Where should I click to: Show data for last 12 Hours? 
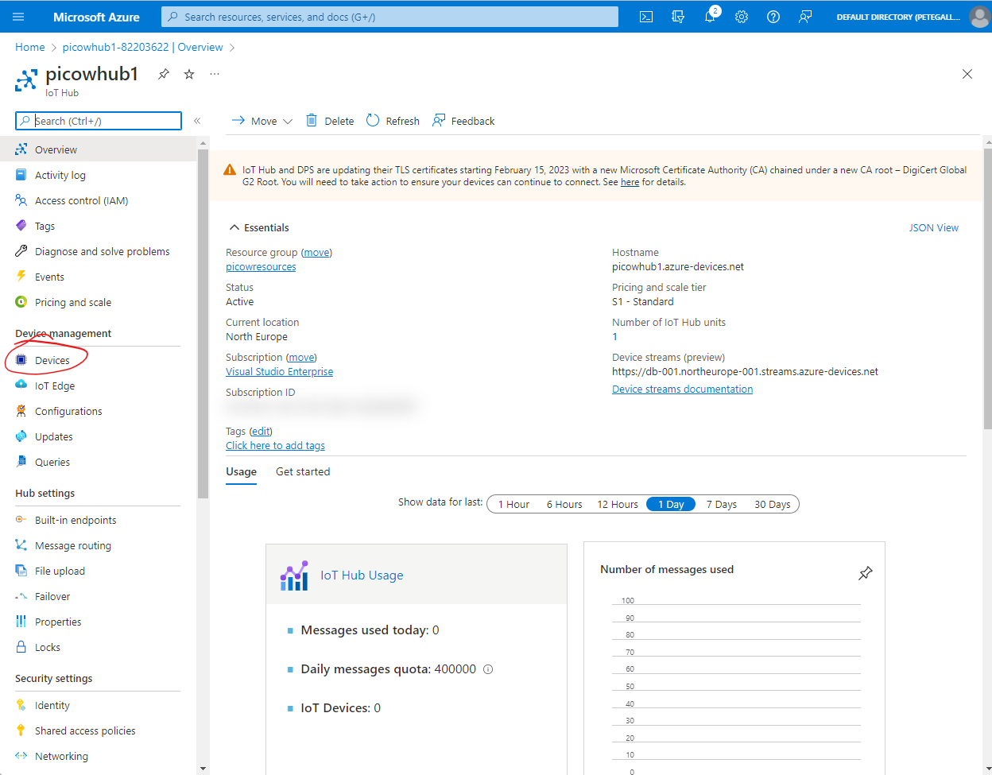(618, 504)
